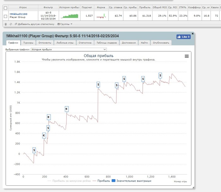Click the first $ marker near game 100

pyautogui.click(x=34, y=150)
